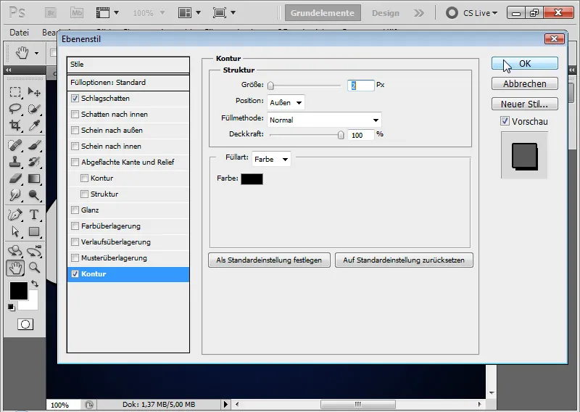Open the black Farbe stroke color swatch
The width and height of the screenshot is (580, 412).
252,179
